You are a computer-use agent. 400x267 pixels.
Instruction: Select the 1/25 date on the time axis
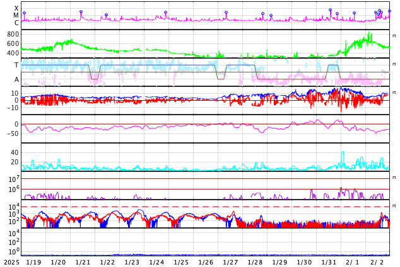181,262
